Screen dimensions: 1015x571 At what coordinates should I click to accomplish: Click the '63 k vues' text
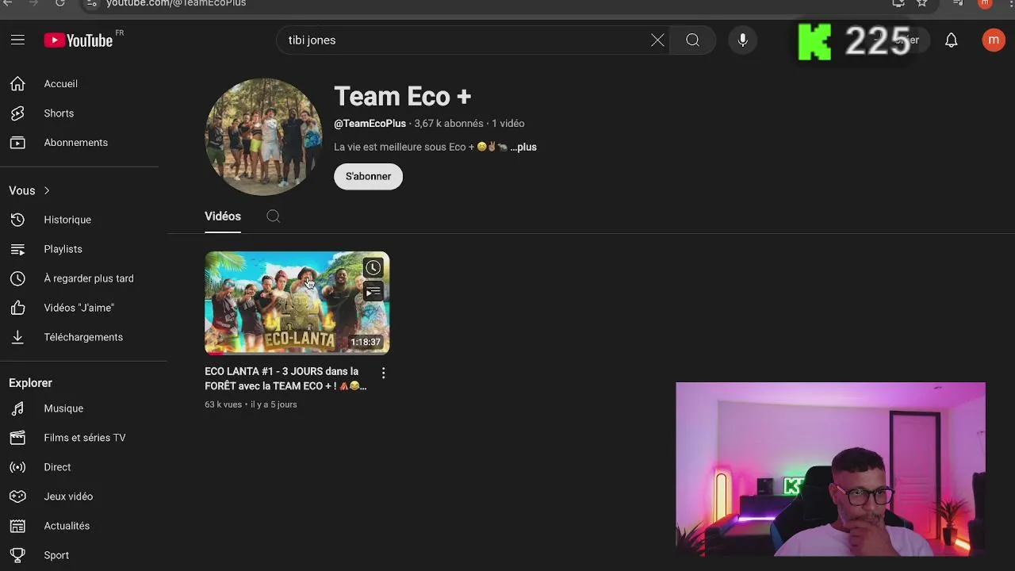[223, 404]
